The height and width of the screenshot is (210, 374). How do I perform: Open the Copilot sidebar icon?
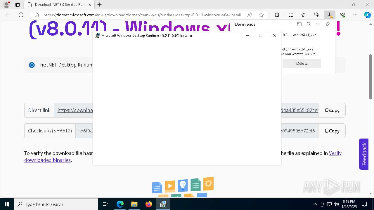tap(367, 15)
